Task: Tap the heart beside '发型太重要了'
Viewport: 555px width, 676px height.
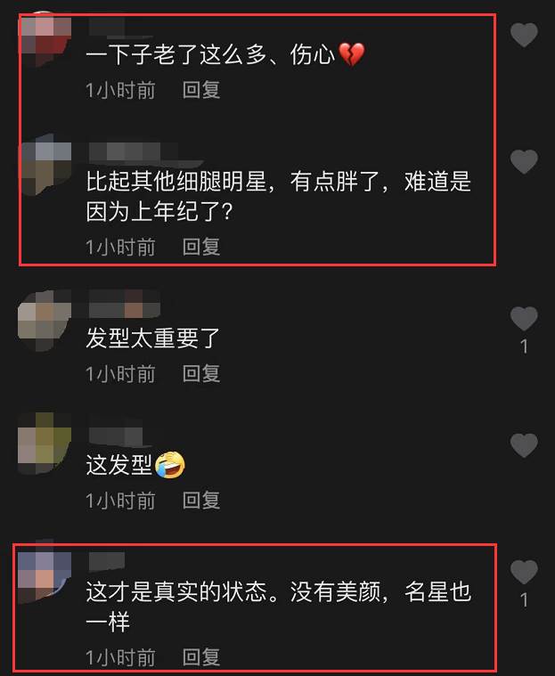Action: point(524,319)
